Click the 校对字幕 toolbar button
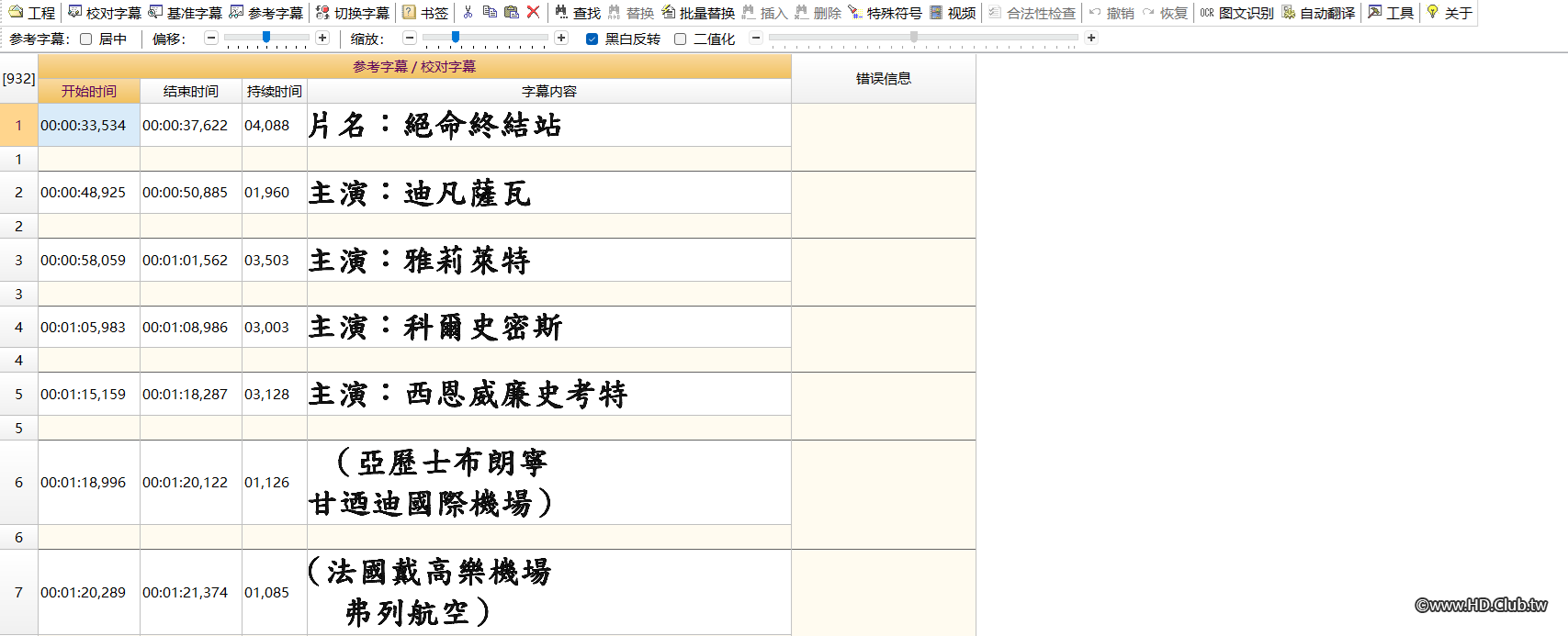The image size is (1568, 636). click(104, 13)
